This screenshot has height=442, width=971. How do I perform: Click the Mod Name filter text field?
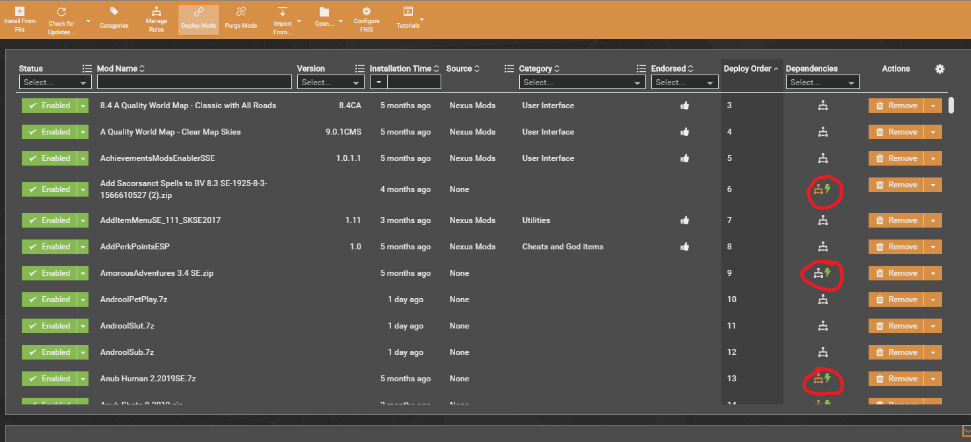coord(194,82)
